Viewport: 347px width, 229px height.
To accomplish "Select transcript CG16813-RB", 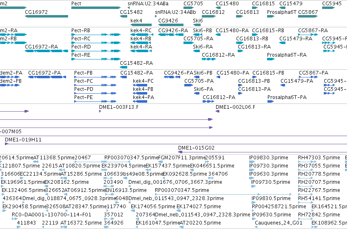I will point(240,43).
